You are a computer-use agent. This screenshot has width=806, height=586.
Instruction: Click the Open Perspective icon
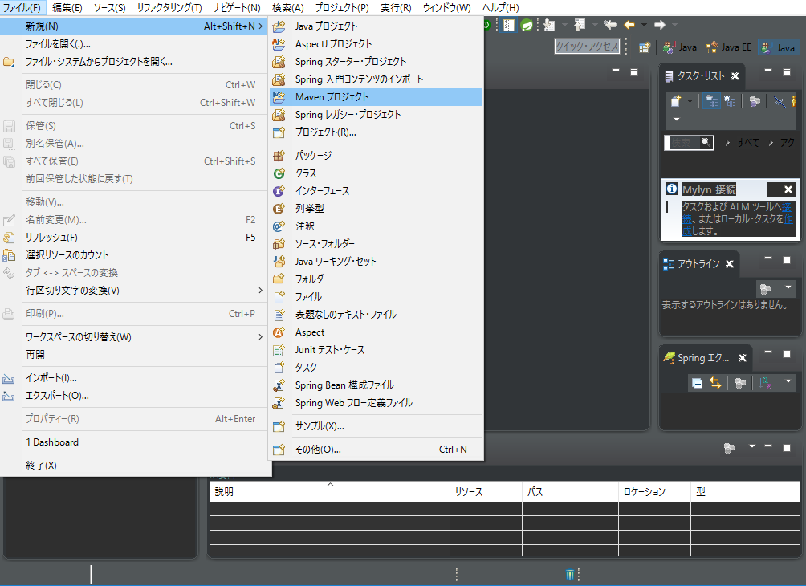645,47
